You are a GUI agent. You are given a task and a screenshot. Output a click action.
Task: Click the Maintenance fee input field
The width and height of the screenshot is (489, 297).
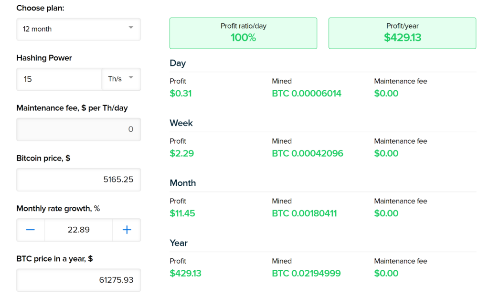(x=78, y=129)
